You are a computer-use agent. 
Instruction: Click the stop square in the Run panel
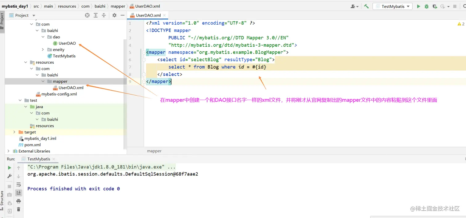coord(10,186)
